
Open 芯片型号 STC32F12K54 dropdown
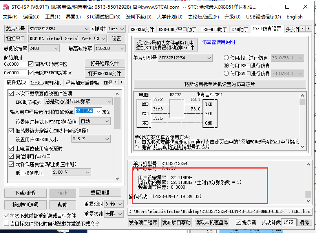pos(59,29)
